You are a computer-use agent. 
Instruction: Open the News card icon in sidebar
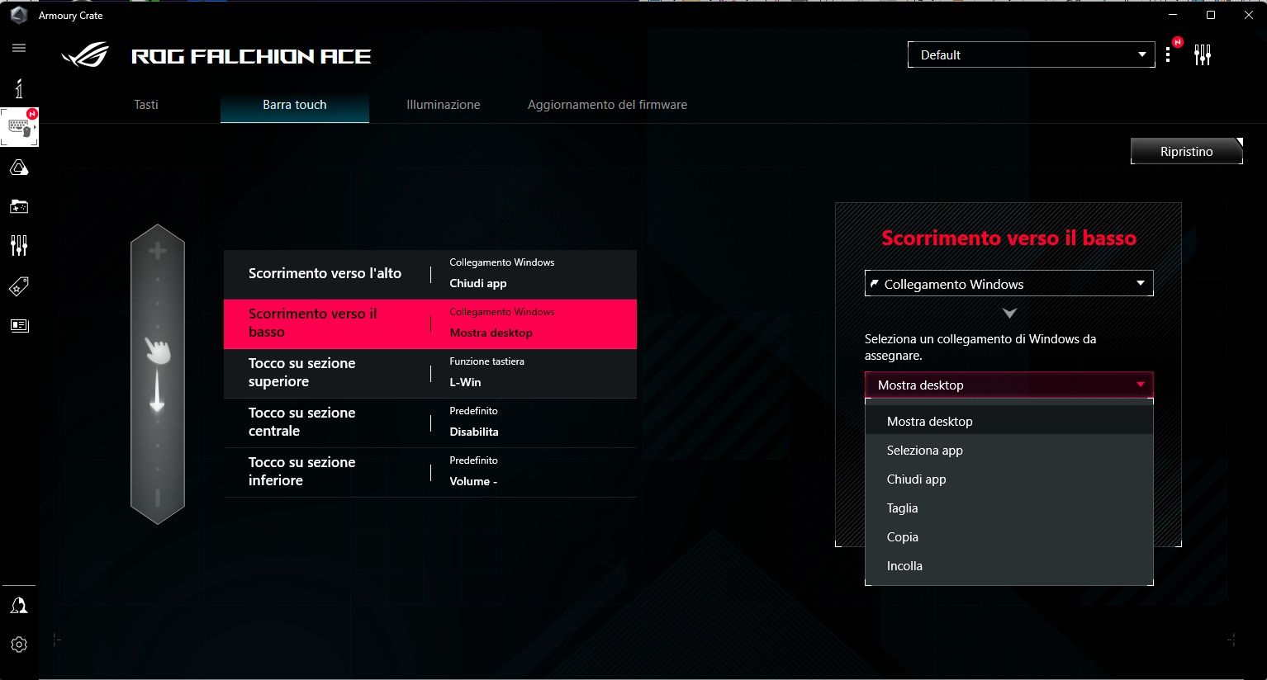pos(19,325)
